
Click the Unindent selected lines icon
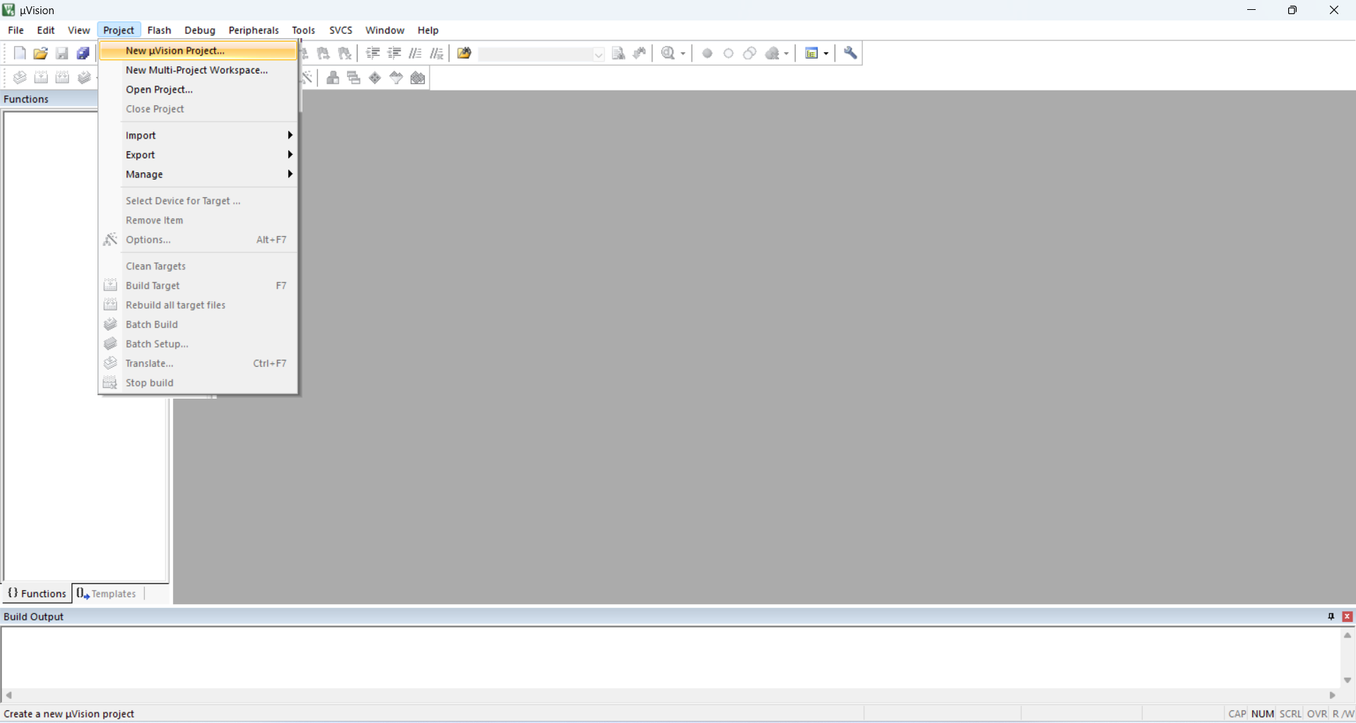(394, 53)
